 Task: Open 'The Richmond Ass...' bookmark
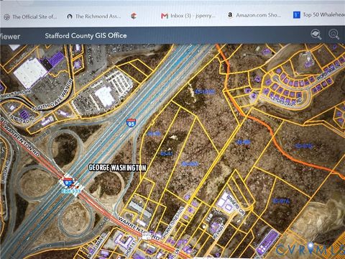click(94, 17)
